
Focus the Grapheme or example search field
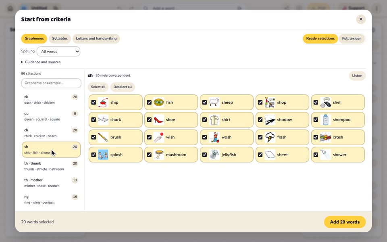click(51, 83)
